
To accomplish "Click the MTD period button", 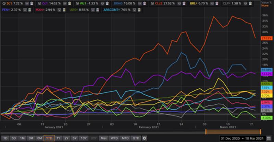I will tap(126, 138).
